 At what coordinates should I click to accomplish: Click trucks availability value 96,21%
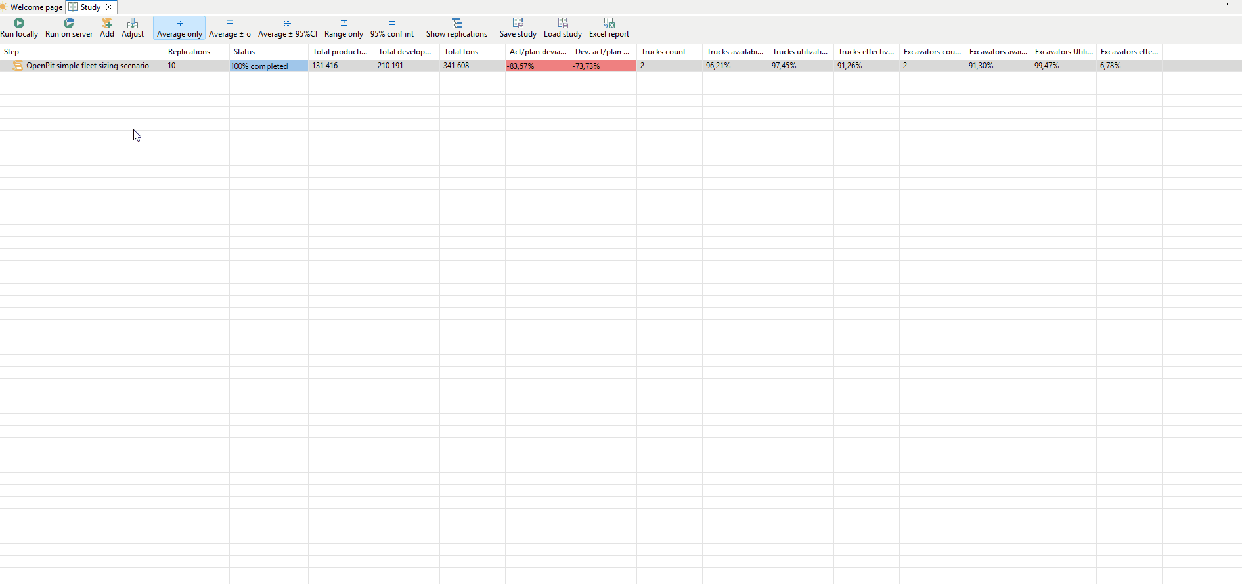point(719,66)
